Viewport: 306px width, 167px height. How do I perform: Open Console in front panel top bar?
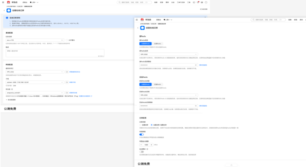[159, 20]
